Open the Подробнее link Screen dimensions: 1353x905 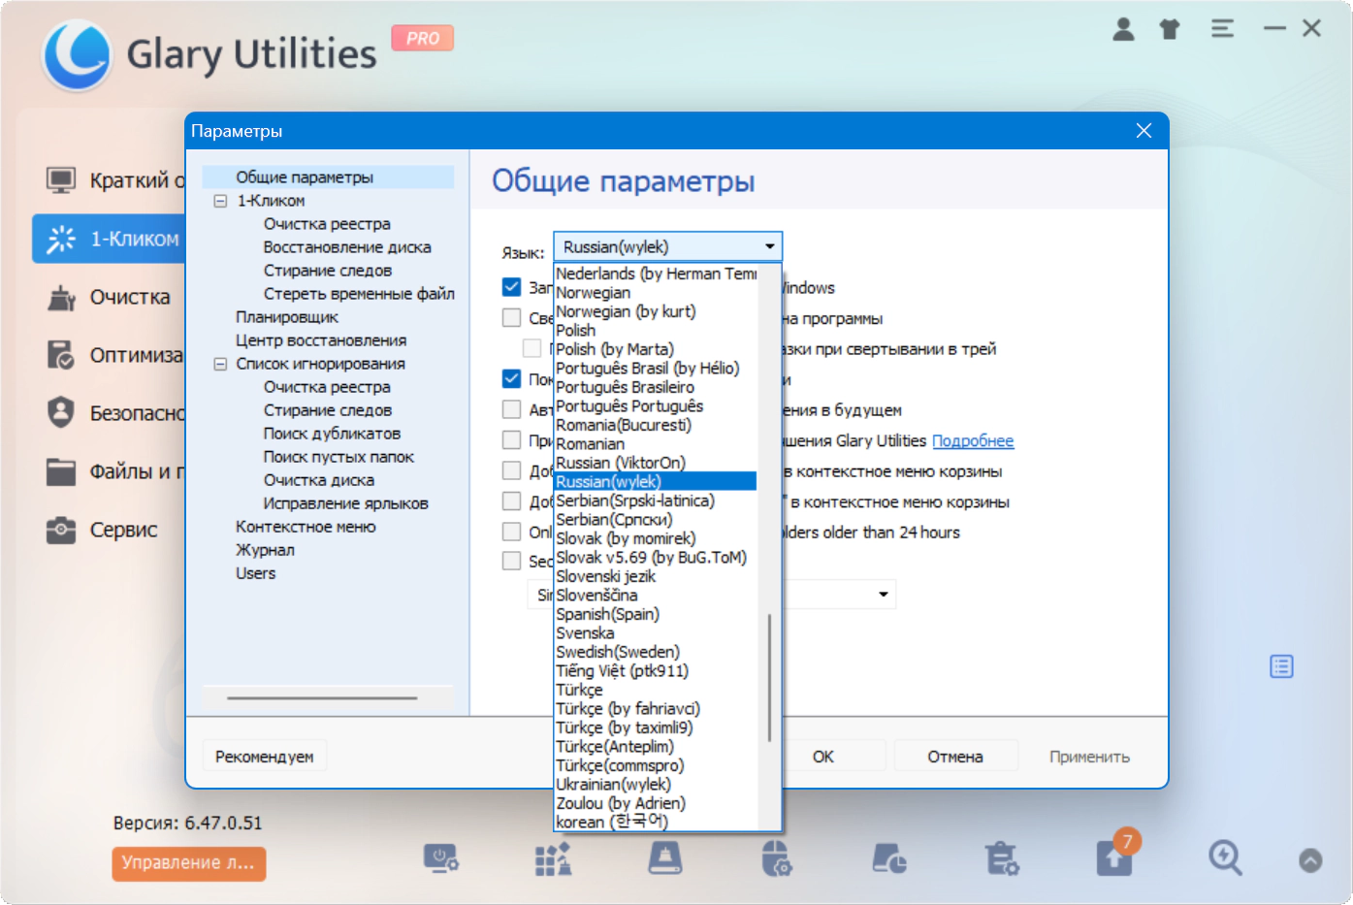[973, 441]
